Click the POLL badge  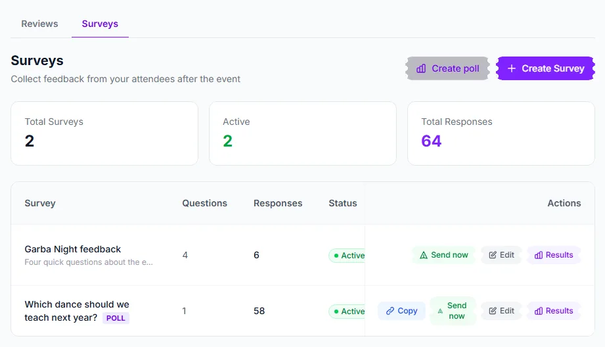116,318
